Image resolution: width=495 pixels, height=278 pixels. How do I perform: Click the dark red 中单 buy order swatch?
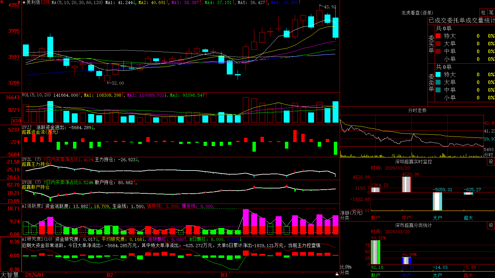(x=438, y=51)
